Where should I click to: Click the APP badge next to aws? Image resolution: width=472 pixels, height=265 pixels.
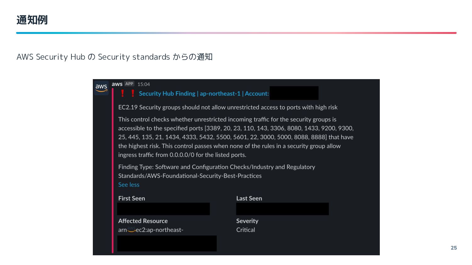(x=129, y=84)
